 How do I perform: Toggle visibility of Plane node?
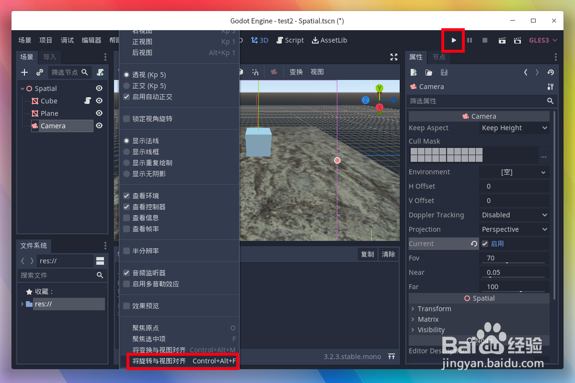coord(99,113)
